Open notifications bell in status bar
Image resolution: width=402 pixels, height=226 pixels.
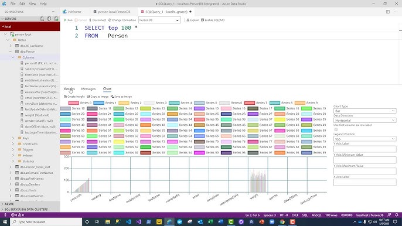tap(397, 215)
